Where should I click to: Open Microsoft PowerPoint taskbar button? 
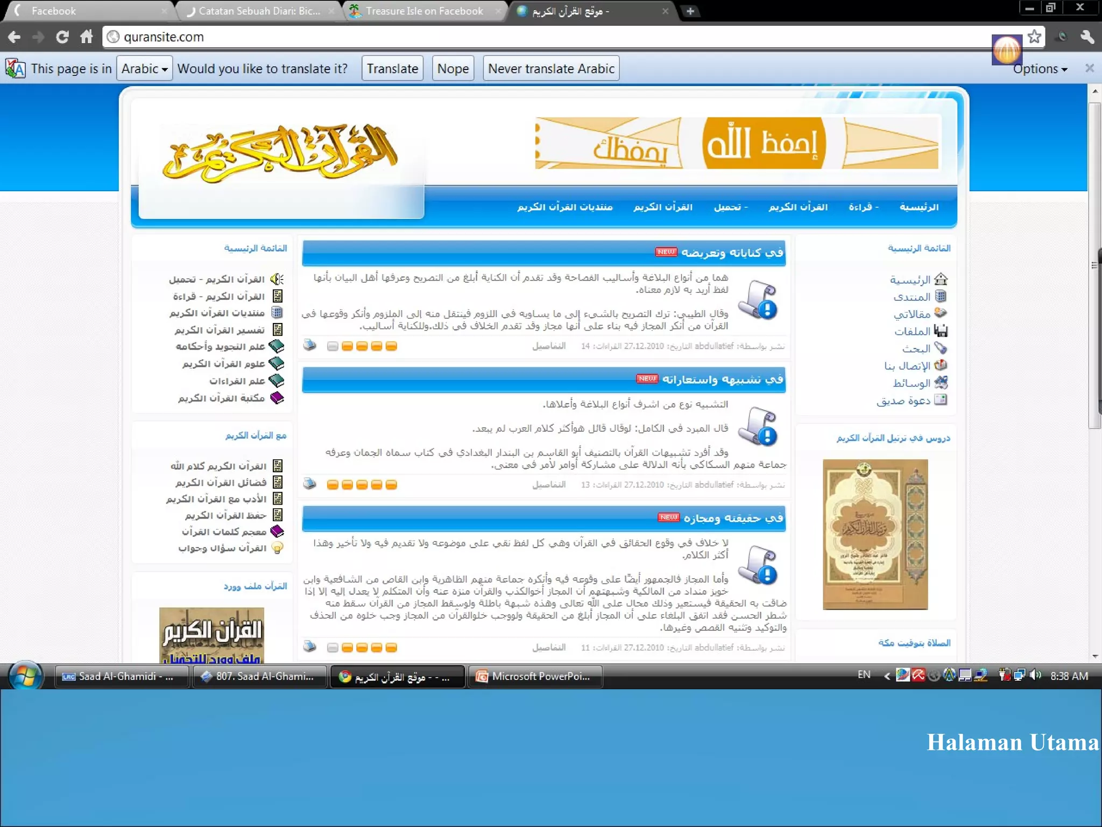click(535, 676)
